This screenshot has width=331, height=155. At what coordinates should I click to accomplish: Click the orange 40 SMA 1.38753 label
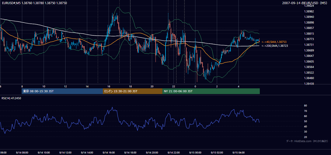(x=274, y=42)
